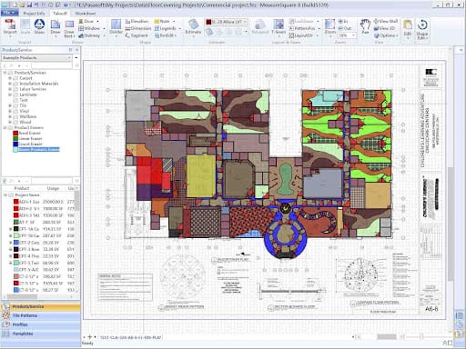Open the T-Seam tool
This screenshot has height=349, width=466.
click(279, 26)
